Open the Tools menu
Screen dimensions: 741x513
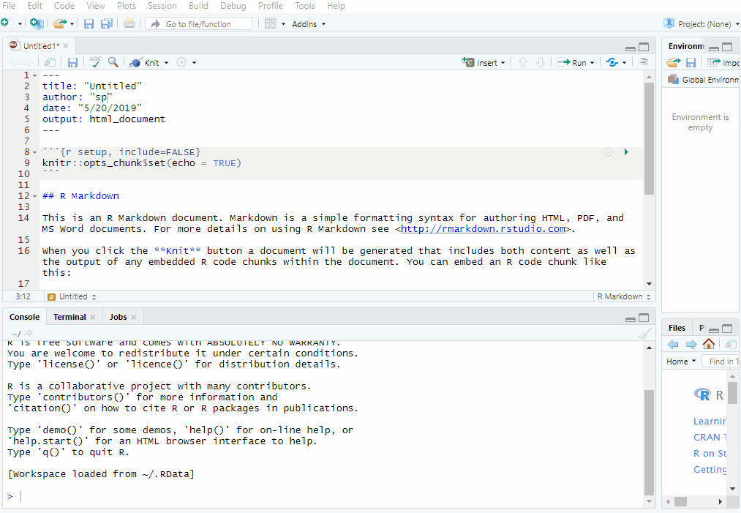pyautogui.click(x=305, y=6)
